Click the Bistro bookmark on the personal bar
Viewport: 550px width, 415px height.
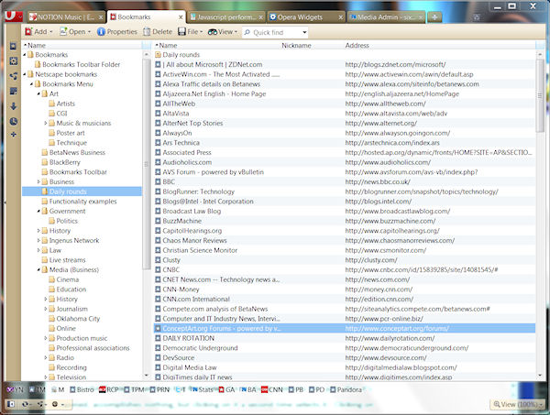[82, 389]
